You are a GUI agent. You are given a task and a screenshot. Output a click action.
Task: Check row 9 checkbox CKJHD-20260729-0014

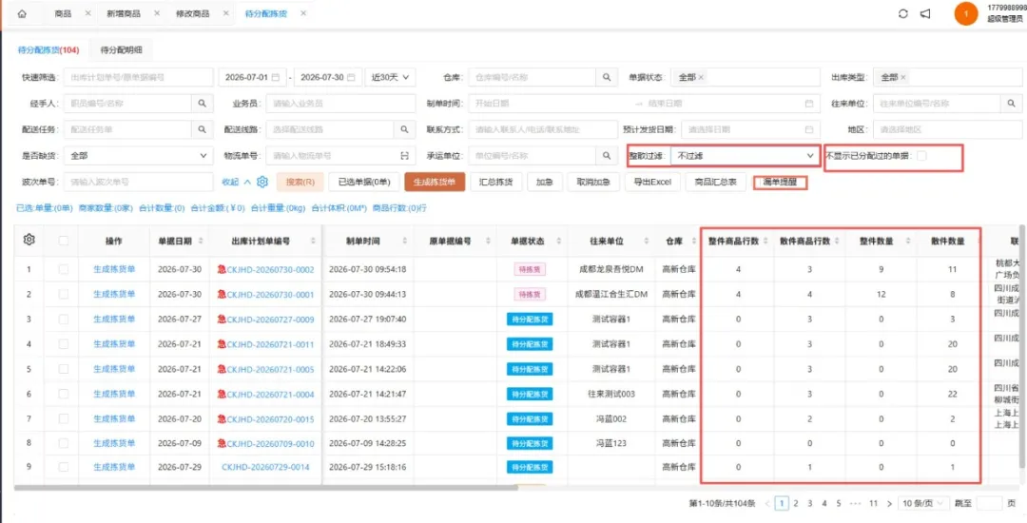point(64,467)
